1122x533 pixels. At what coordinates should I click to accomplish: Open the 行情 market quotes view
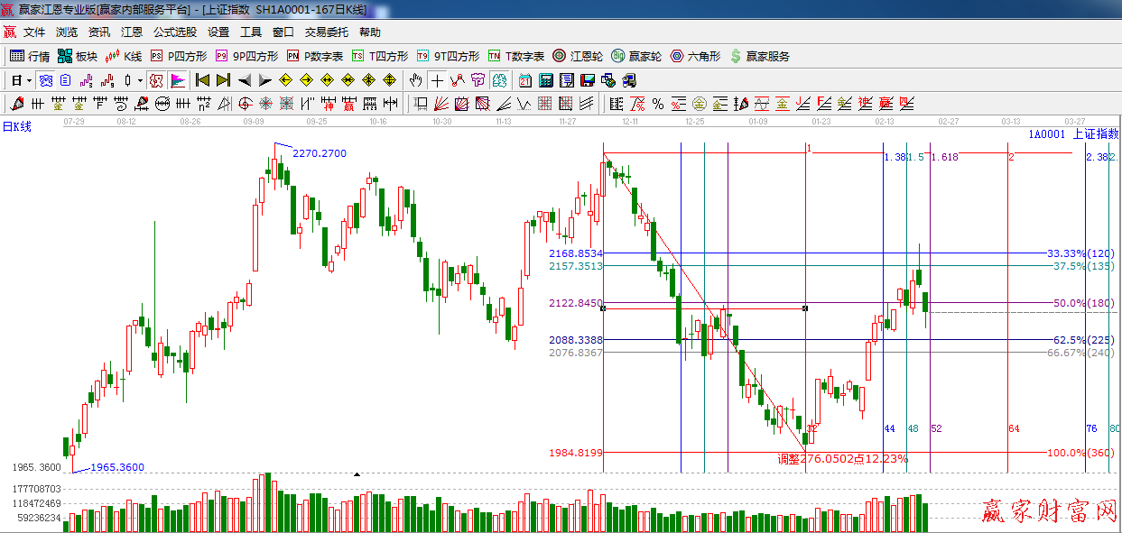pyautogui.click(x=29, y=56)
